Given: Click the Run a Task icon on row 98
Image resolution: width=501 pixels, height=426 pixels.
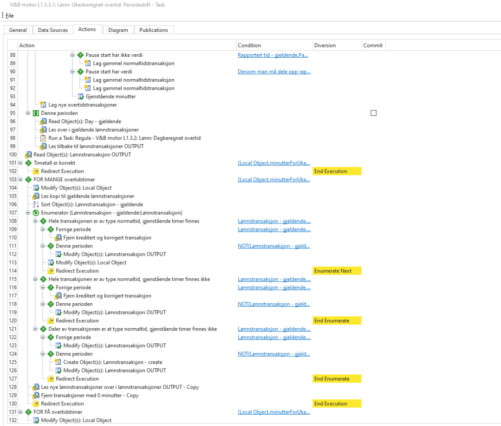Looking at the screenshot, I should pos(43,138).
